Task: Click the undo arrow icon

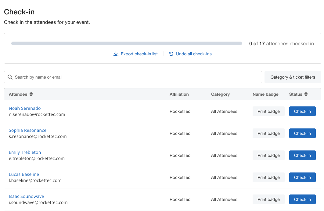Action: point(171,54)
